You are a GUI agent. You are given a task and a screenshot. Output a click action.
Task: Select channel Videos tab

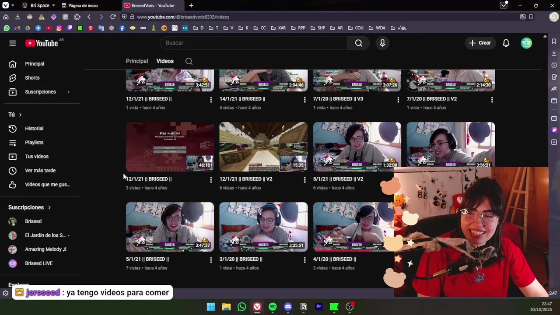coord(165,61)
